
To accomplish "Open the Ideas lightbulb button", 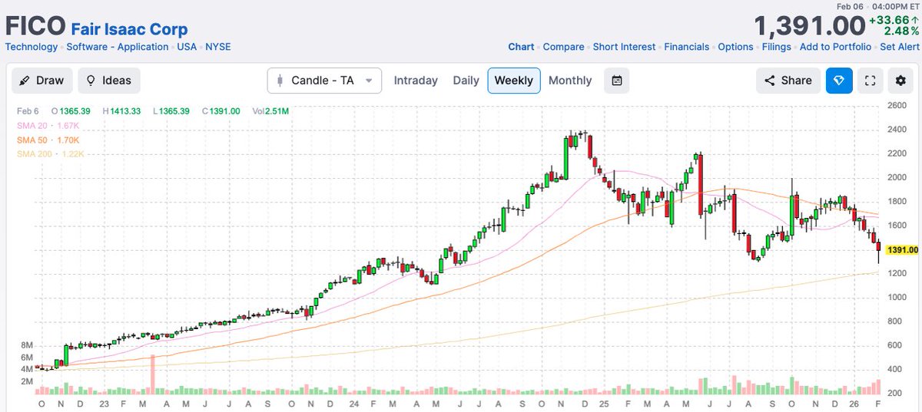I will 108,81.
